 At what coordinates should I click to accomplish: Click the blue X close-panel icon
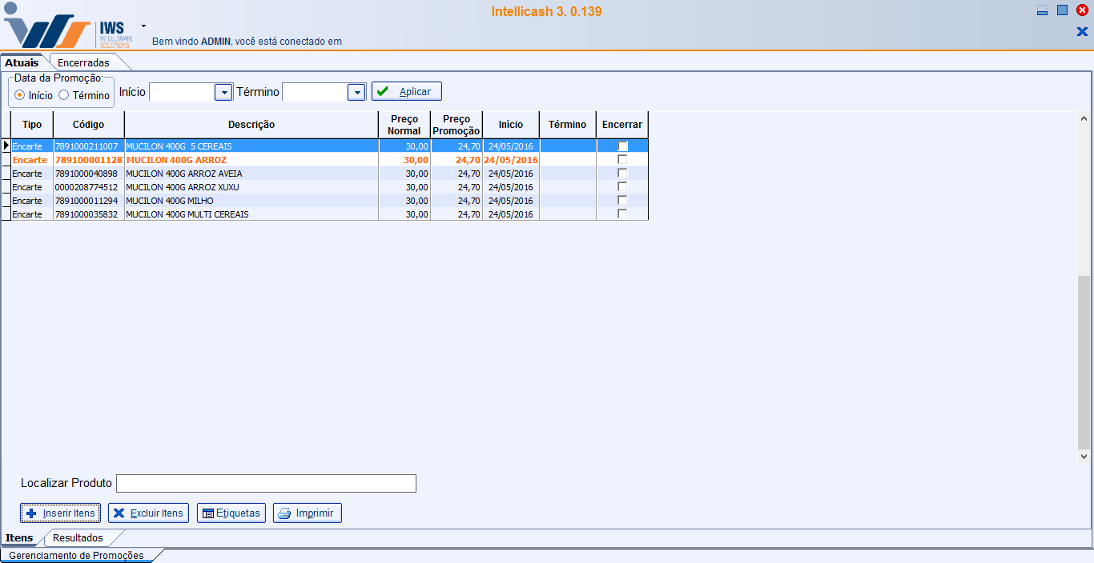coord(1082,31)
